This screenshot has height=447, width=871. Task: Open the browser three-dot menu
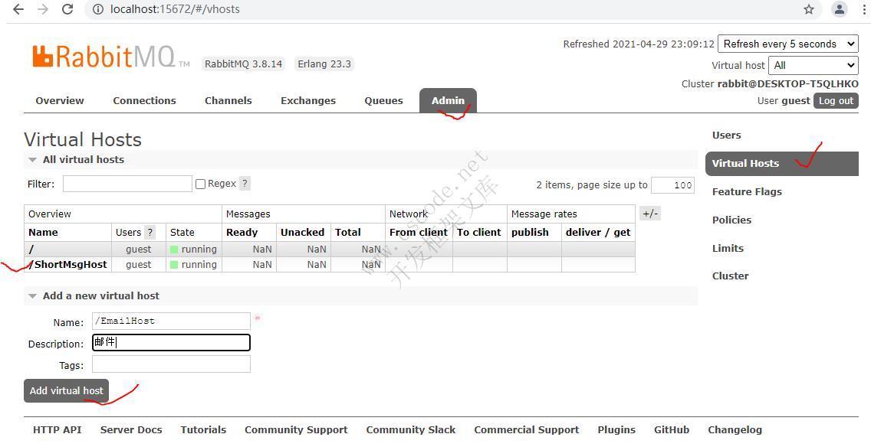click(x=864, y=9)
